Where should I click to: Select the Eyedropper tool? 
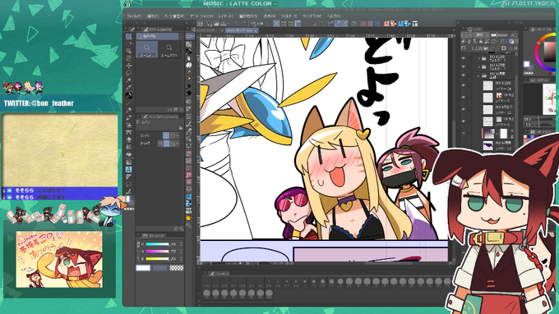(129, 88)
